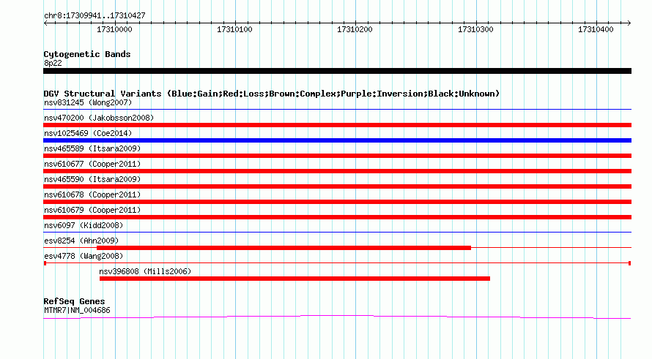652x359 pixels.
Task: Click the thin blue nsv6097 line
Action: (337, 233)
